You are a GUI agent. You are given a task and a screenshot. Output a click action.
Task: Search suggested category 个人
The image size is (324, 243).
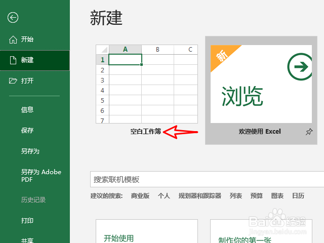coord(164,196)
